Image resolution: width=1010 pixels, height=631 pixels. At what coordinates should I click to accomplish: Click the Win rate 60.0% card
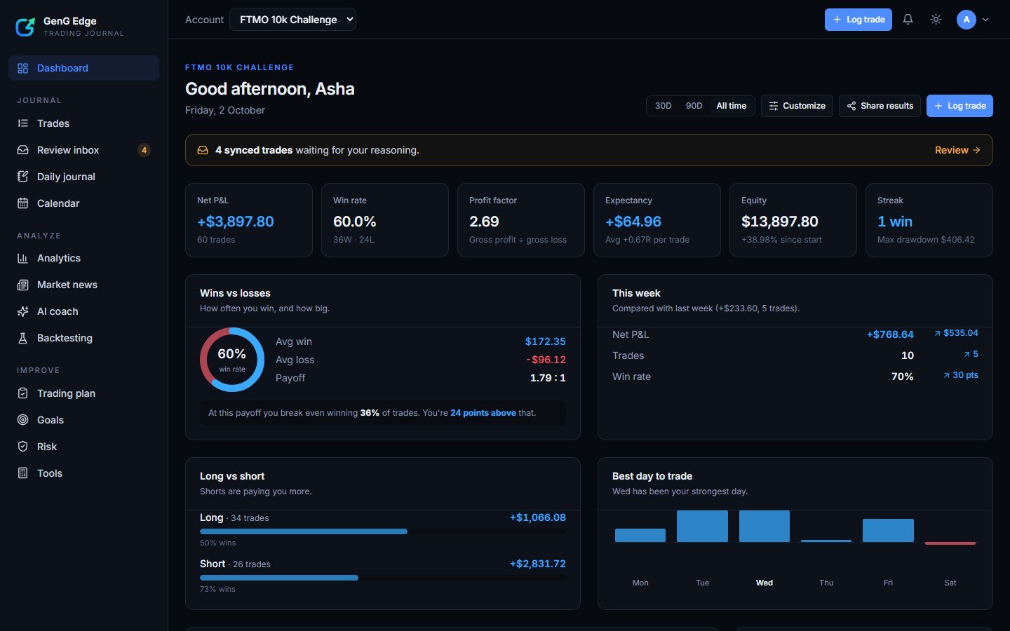pyautogui.click(x=385, y=220)
